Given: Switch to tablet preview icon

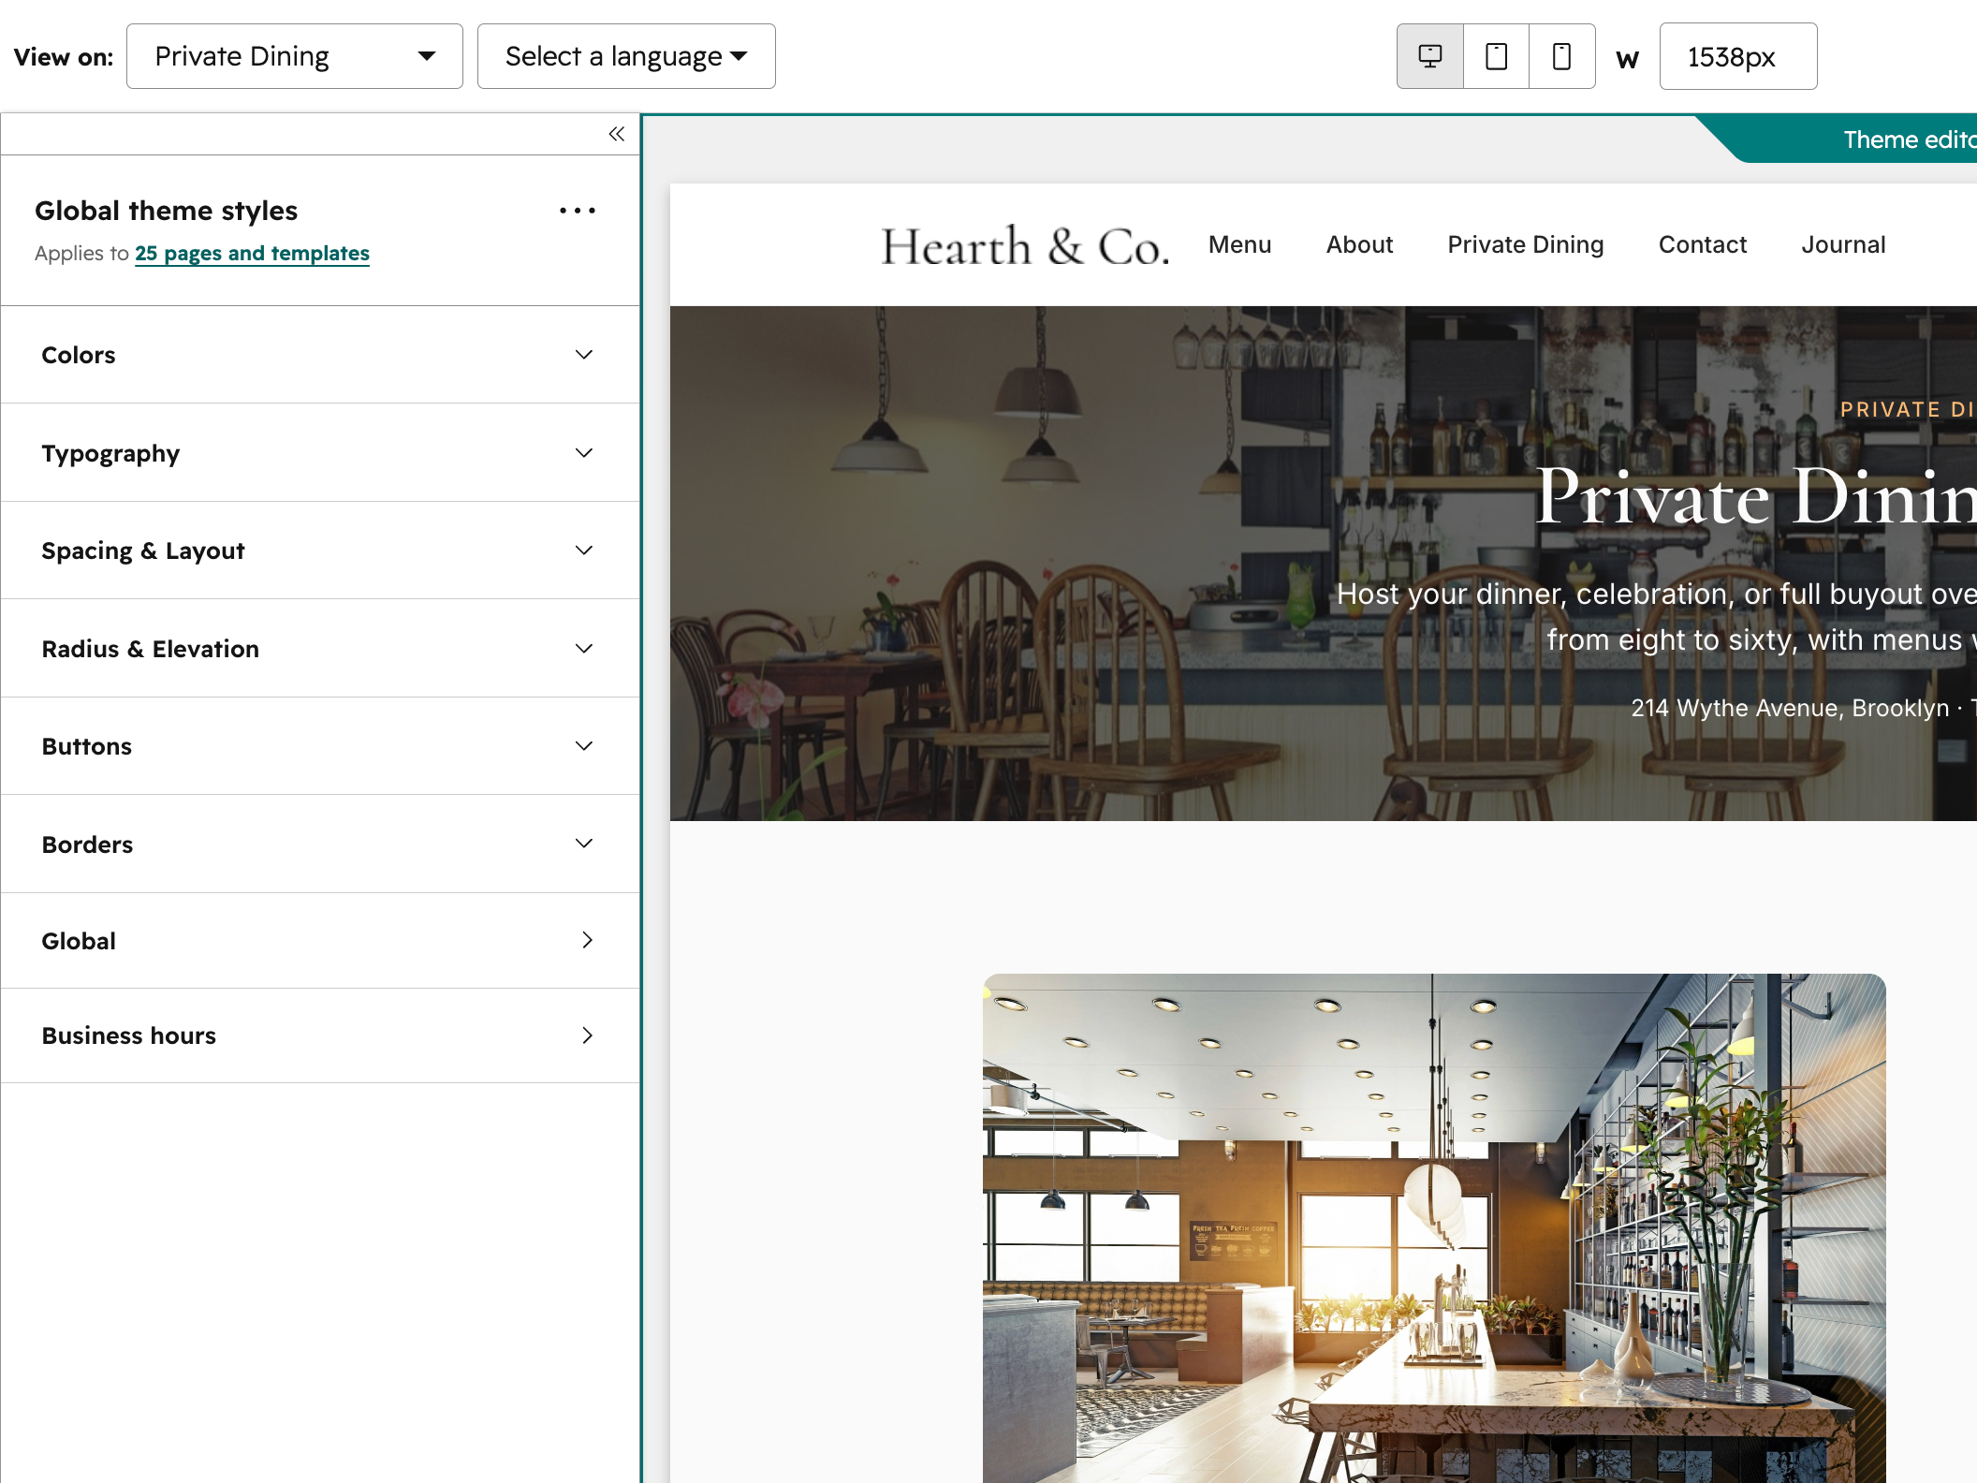Looking at the screenshot, I should coord(1497,56).
